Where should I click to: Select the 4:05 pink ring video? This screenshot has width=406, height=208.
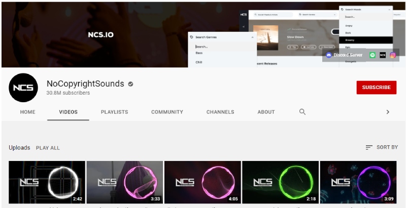[x=202, y=182]
